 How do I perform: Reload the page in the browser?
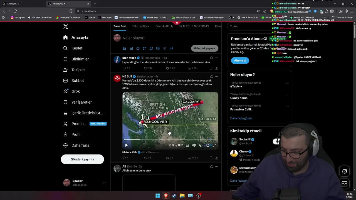(x=15, y=11)
